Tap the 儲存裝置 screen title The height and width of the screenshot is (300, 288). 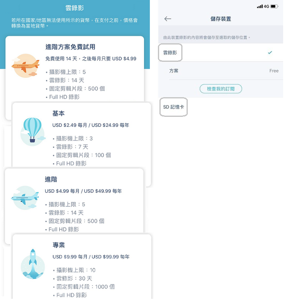pos(221,19)
